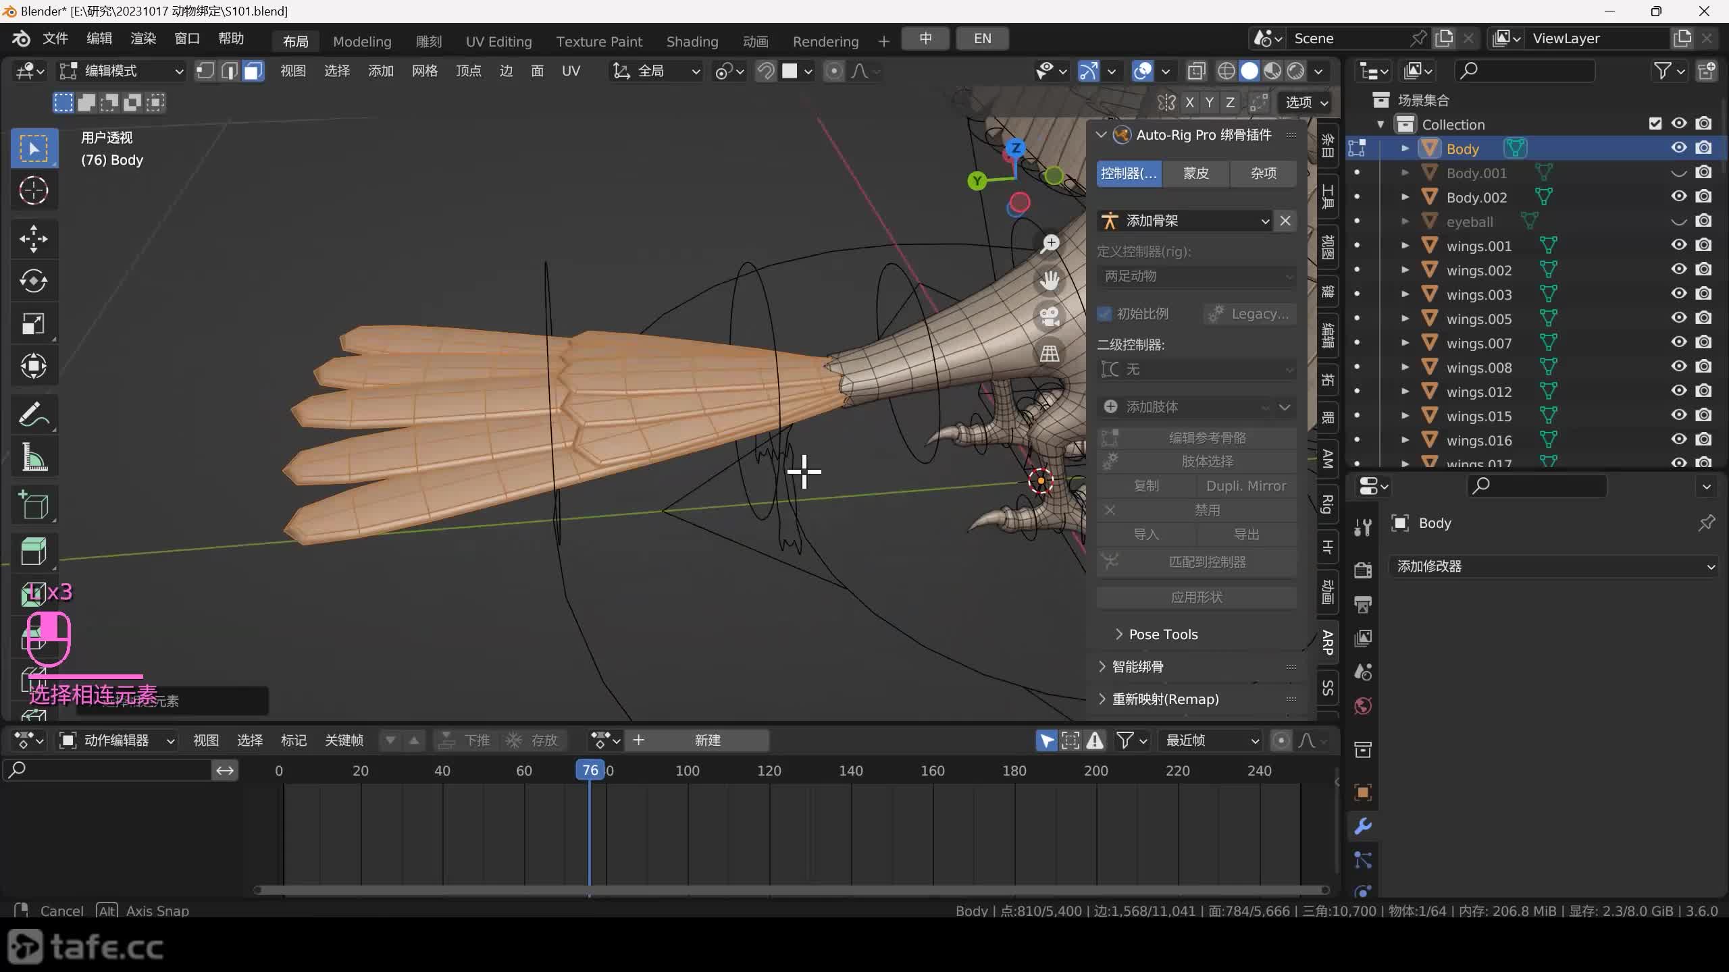
Task: Open the Modifiers wrench properties tab
Action: click(x=1363, y=826)
